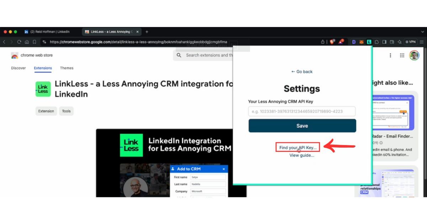The height and width of the screenshot is (224, 427).
Task: Click the Extension category chip
Action: pyautogui.click(x=46, y=111)
